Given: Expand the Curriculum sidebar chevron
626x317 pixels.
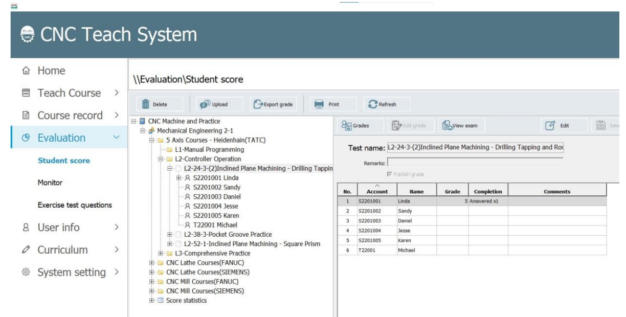Looking at the screenshot, I should (x=116, y=250).
